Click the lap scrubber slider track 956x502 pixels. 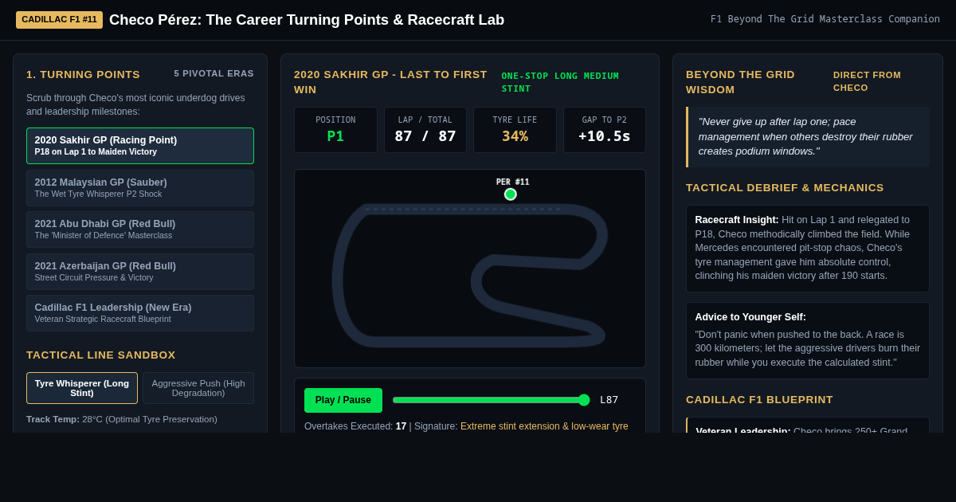(491, 400)
